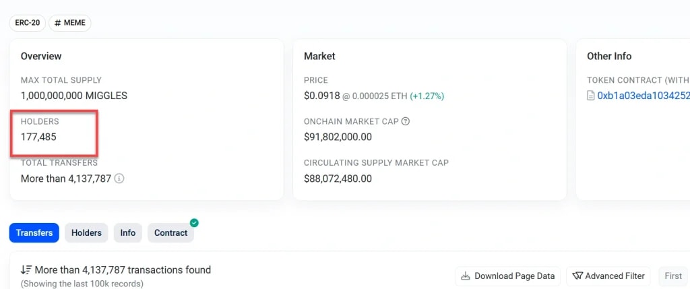Viewport: 690px width, 289px height.
Task: Click the hash symbol in the MEME tag
Action: tap(58, 23)
